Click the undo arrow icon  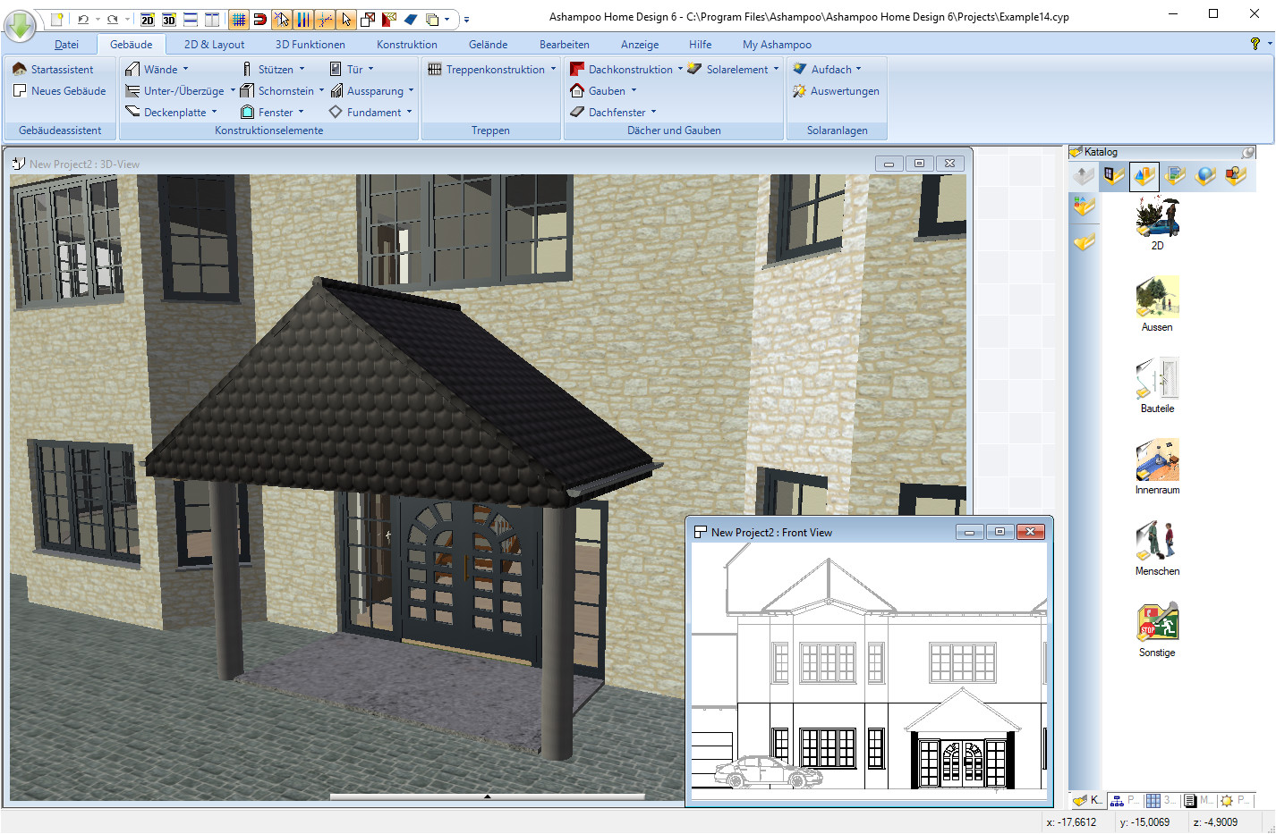coord(82,19)
